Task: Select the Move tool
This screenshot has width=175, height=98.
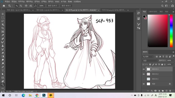Action: click(x=3, y=14)
